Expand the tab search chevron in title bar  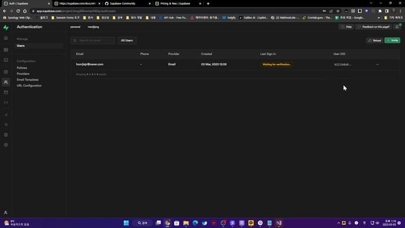[371, 3]
